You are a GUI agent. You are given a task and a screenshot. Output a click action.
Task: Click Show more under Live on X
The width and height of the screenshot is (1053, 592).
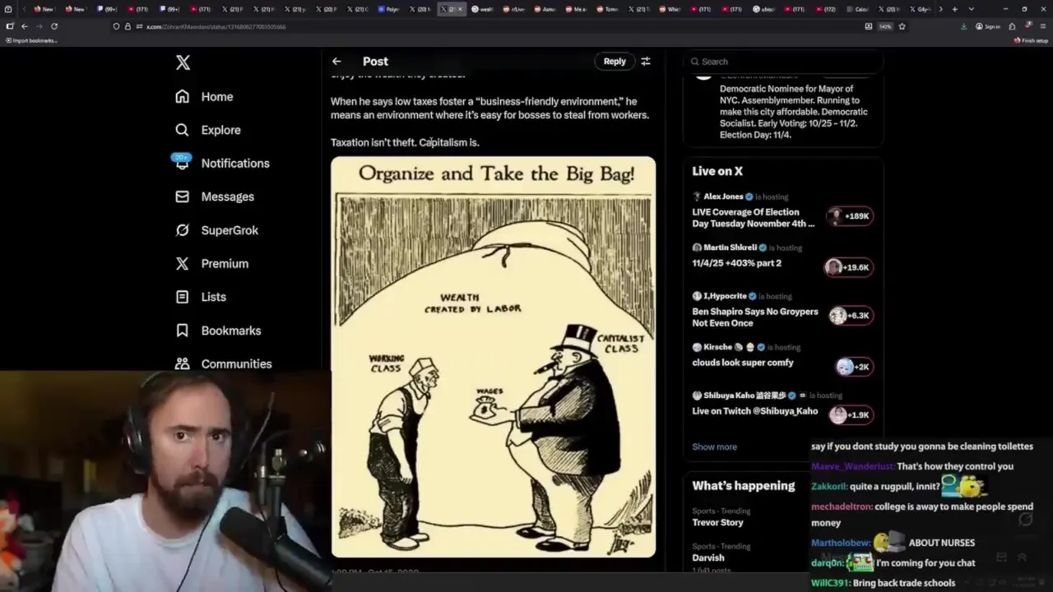(x=714, y=446)
